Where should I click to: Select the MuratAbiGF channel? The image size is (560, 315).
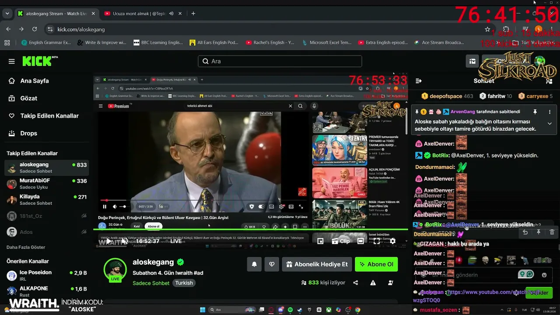point(46,184)
